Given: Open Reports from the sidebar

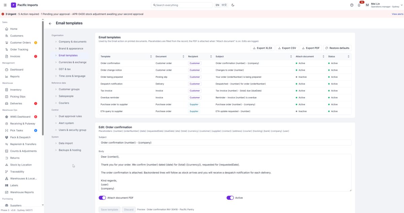Looking at the screenshot, I should [15, 76].
